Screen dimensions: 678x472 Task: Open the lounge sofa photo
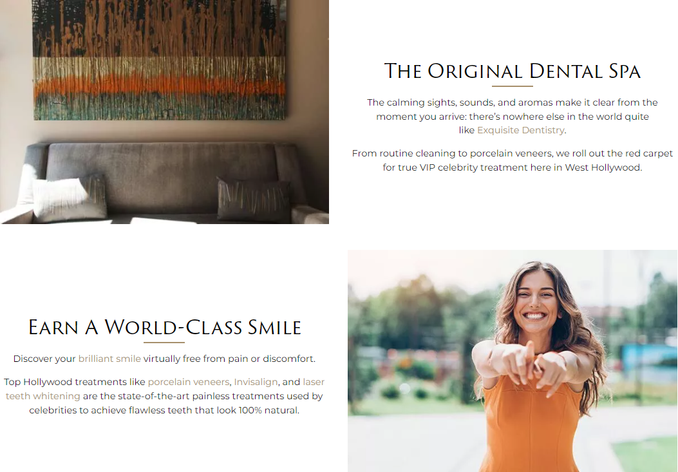coord(164,111)
